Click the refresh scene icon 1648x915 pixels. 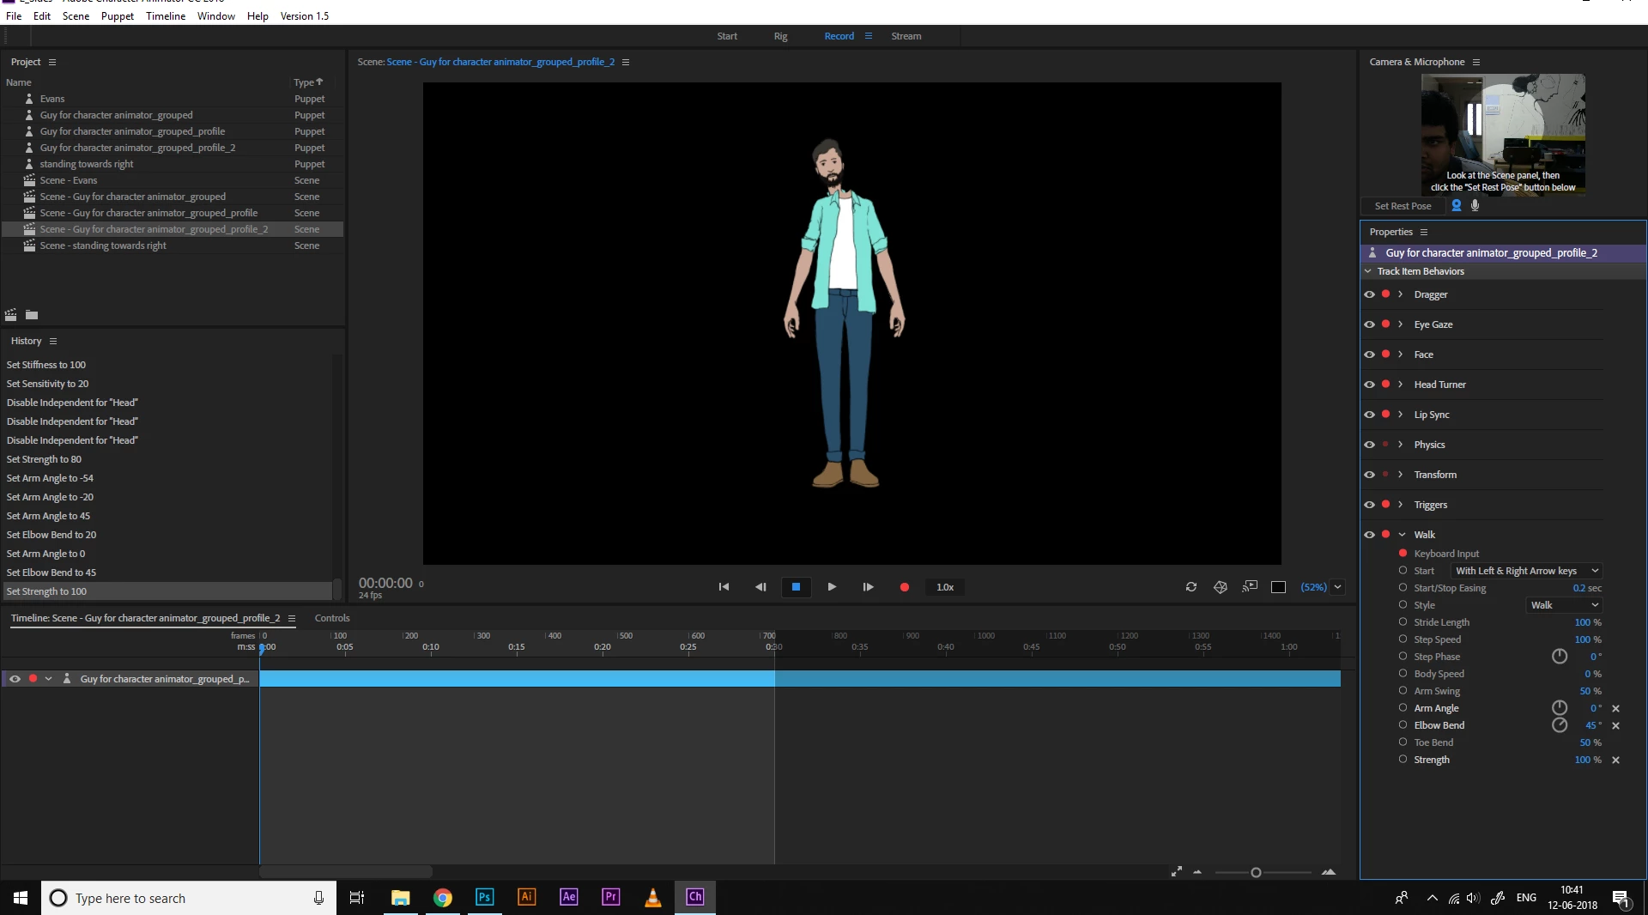[1191, 587]
